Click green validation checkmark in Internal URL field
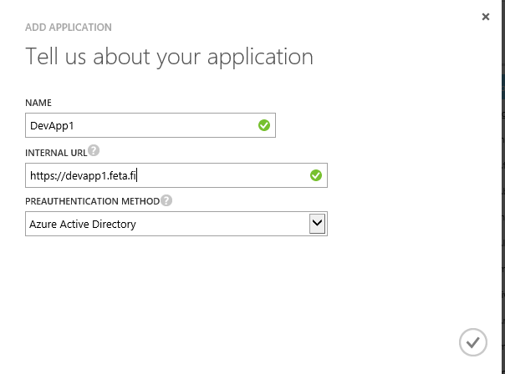The height and width of the screenshot is (374, 505). pos(316,175)
